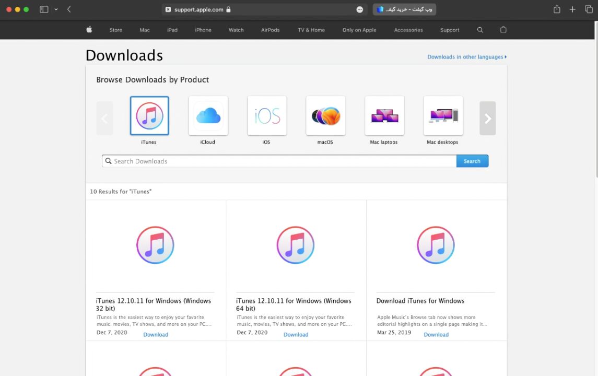Open the Download iTunes for Windows title
598x376 pixels.
pos(420,300)
